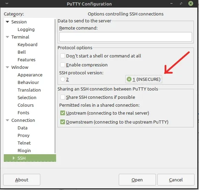199x190 pixels.
Task: Enable compression checkbox
Action: coord(63,65)
